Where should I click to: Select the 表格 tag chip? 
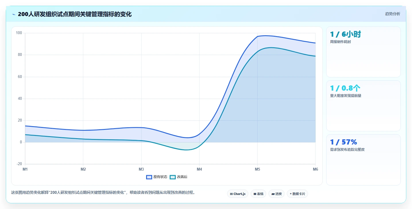(x=258, y=194)
